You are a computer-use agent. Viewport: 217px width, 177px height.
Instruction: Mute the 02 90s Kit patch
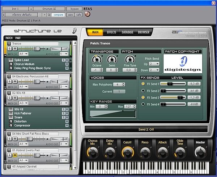pyautogui.click(x=15, y=98)
